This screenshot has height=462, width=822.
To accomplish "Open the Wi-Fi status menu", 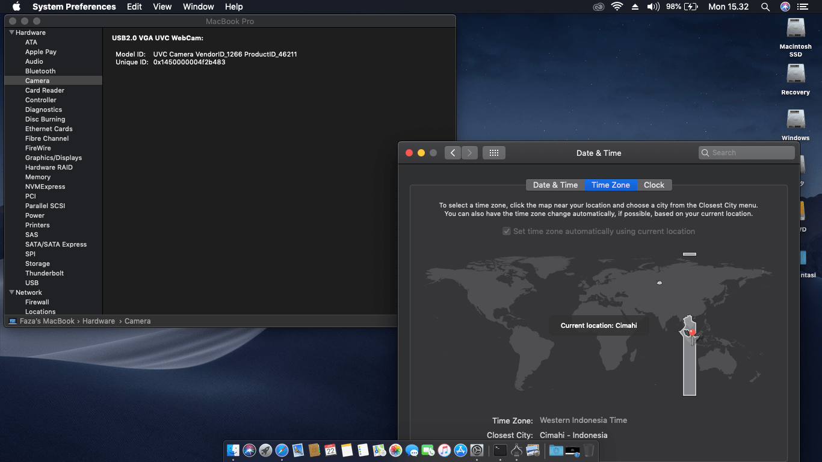I will (x=617, y=7).
